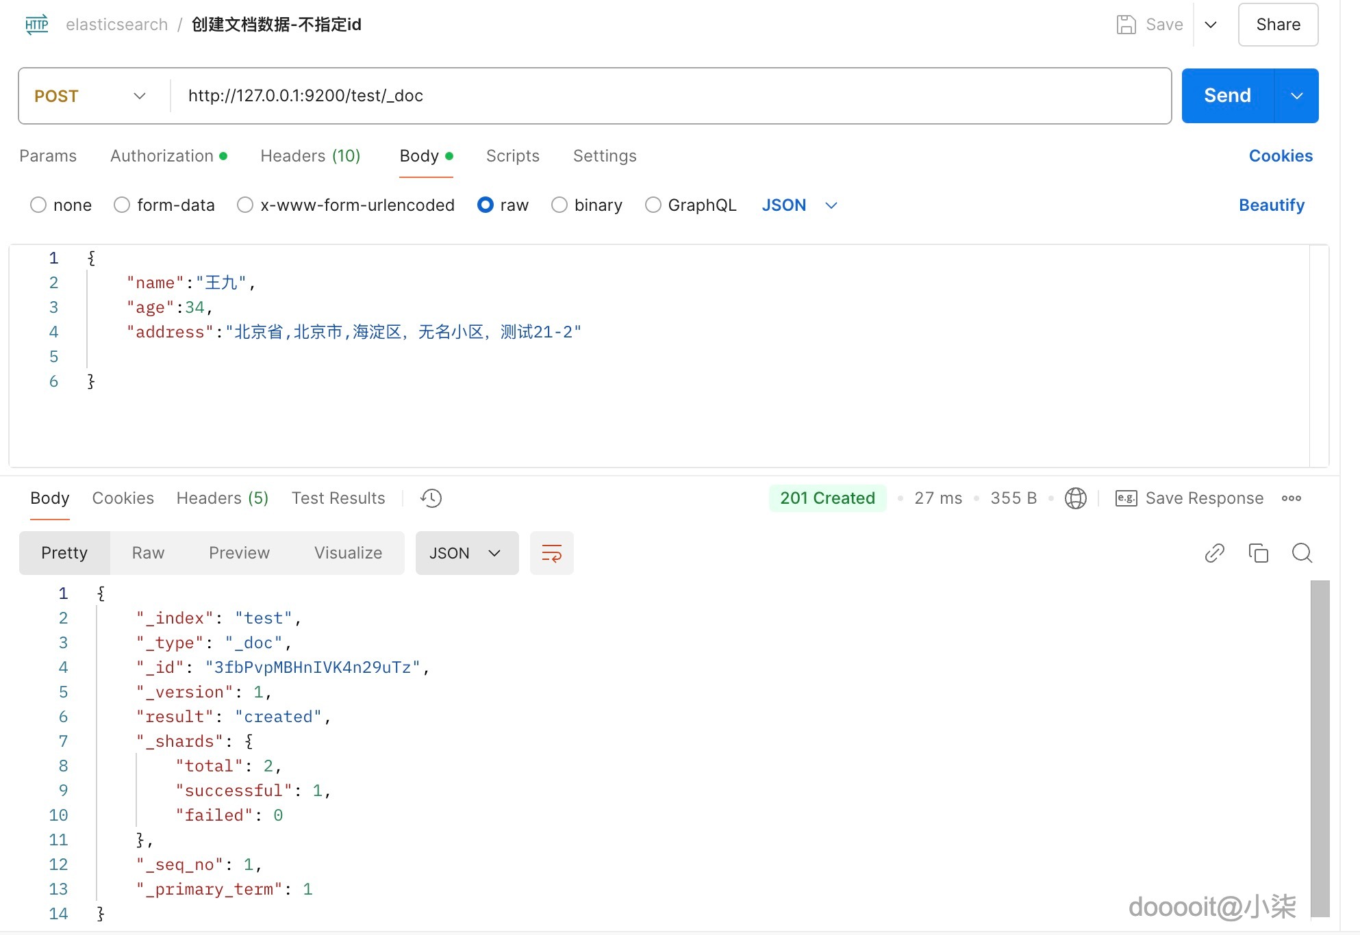1360x935 pixels.
Task: Open response three-dot more options
Action: [1291, 498]
